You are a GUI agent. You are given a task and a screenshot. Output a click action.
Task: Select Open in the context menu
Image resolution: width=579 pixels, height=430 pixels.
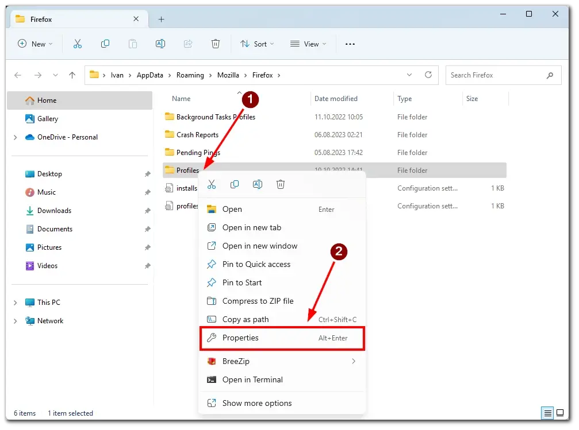point(282,209)
